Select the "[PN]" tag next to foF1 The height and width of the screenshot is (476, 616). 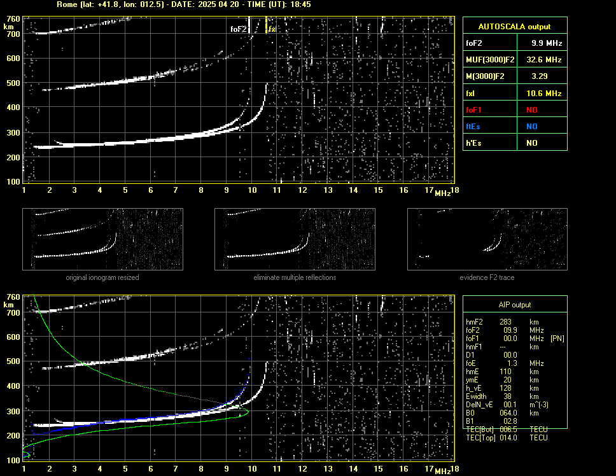[x=557, y=339]
